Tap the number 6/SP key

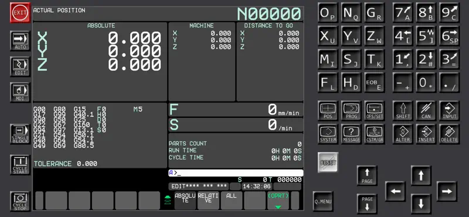(x=450, y=36)
